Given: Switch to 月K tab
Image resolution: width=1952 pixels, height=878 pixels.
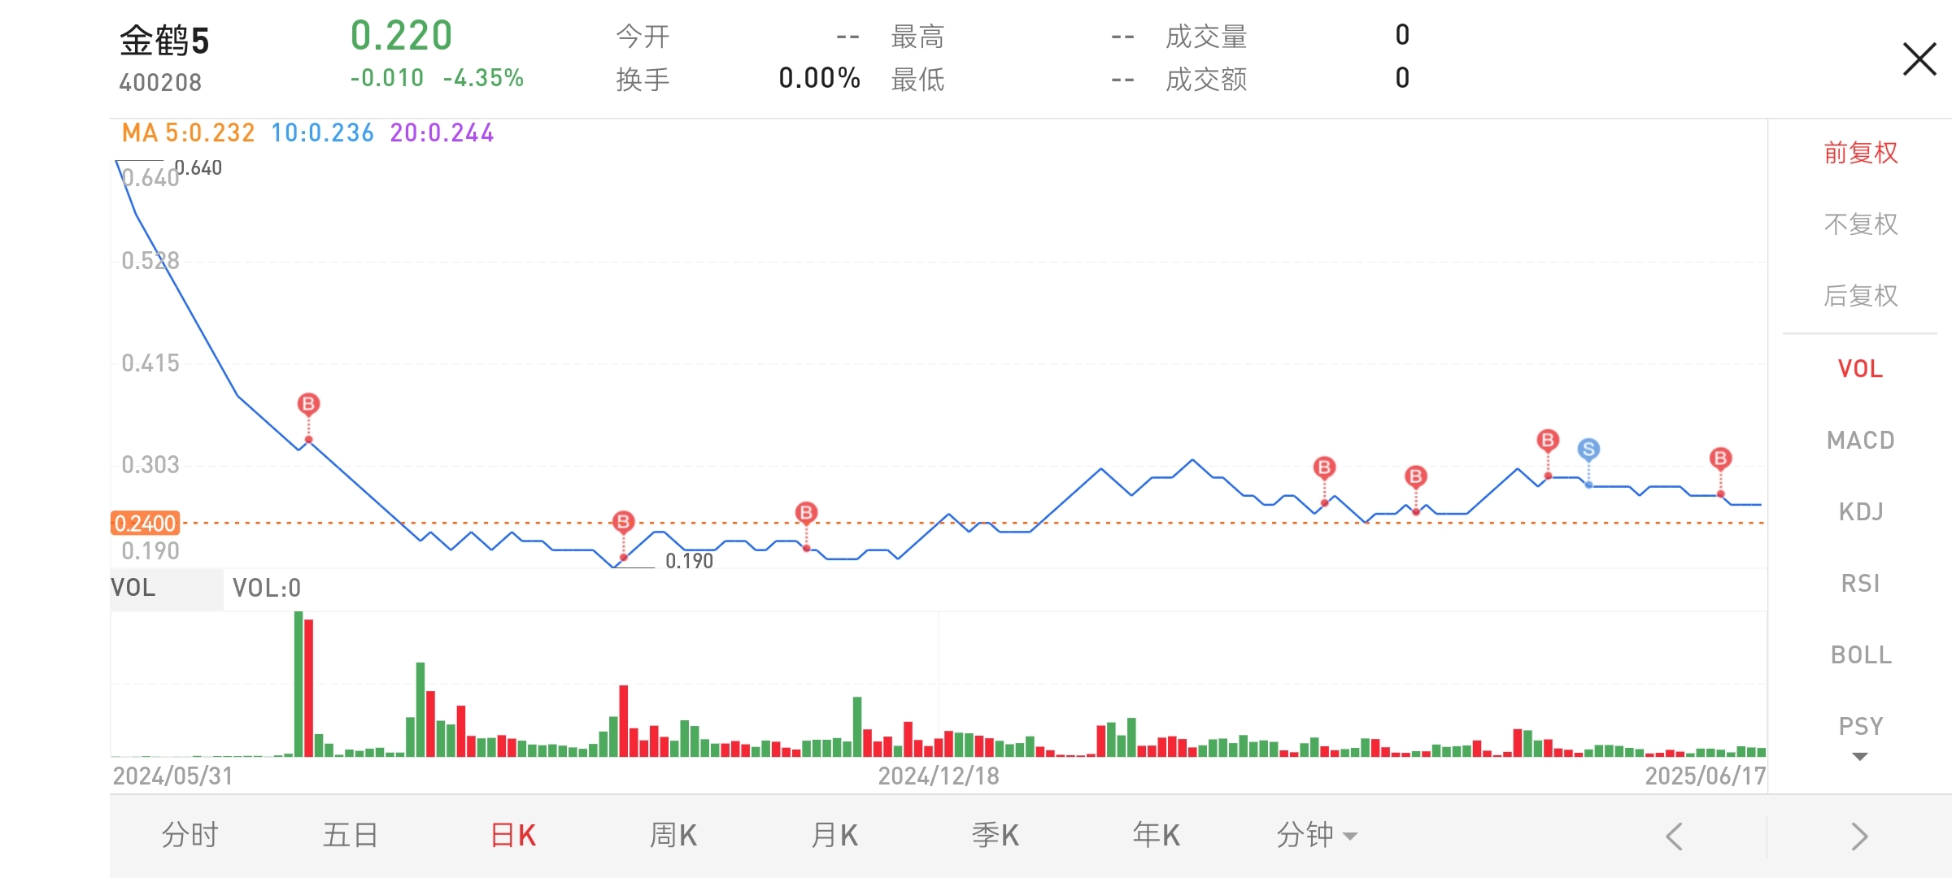Looking at the screenshot, I should coord(834,835).
